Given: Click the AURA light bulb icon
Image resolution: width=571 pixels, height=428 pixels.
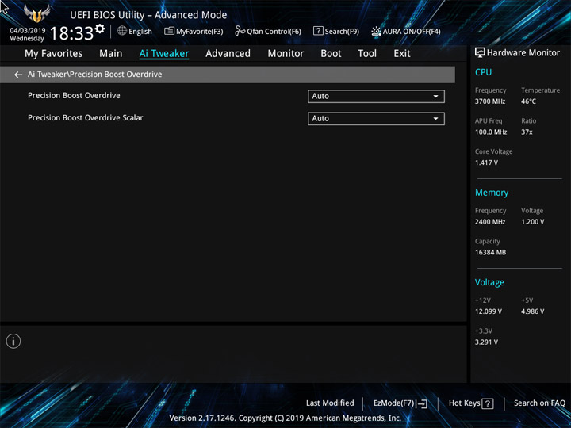Looking at the screenshot, I should 376,31.
